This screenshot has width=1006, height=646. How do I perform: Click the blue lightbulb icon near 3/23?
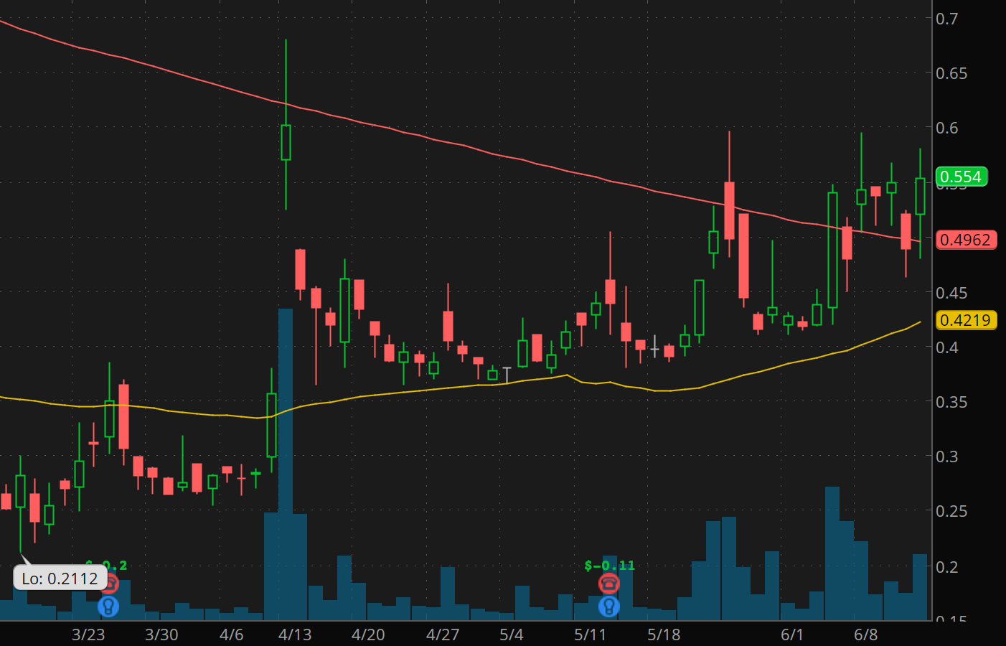[x=108, y=607]
